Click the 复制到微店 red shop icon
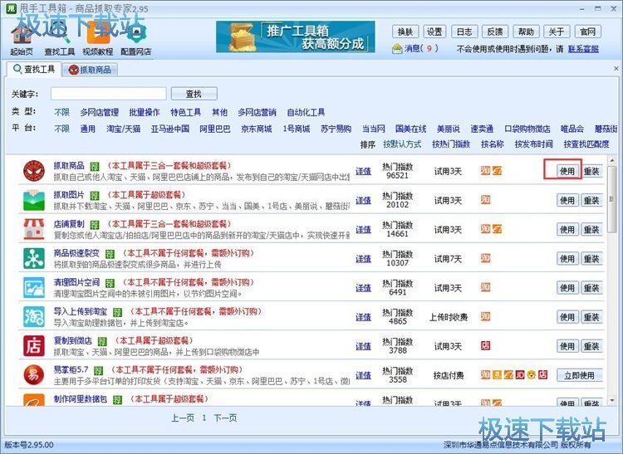This screenshot has width=623, height=454. tap(34, 346)
